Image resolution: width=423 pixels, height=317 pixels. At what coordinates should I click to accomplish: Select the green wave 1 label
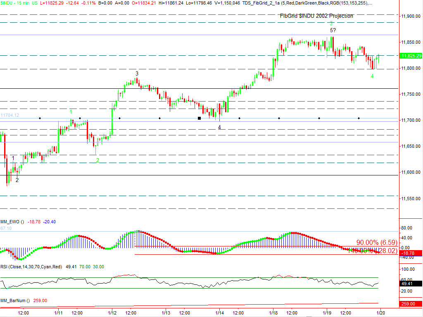point(71,112)
